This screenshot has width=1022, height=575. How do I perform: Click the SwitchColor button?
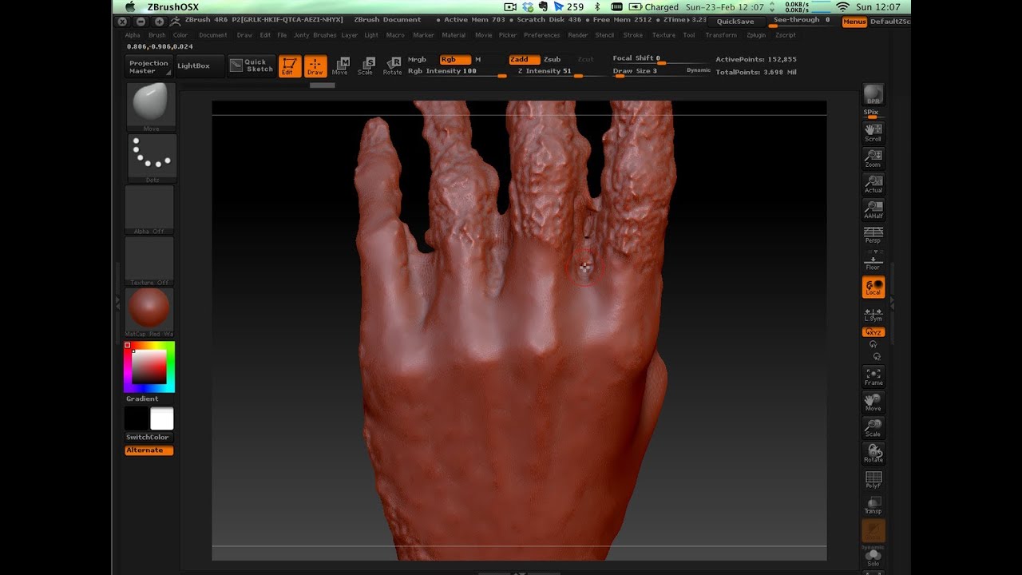coord(149,437)
